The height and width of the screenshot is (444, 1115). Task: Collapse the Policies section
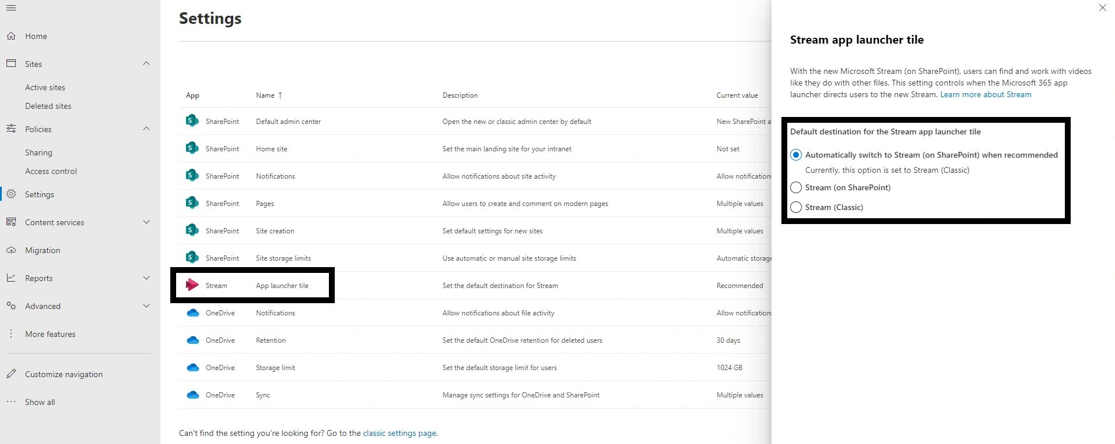point(146,129)
